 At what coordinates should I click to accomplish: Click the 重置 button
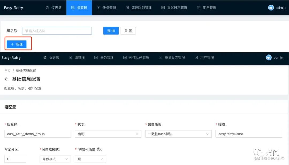tap(128, 31)
